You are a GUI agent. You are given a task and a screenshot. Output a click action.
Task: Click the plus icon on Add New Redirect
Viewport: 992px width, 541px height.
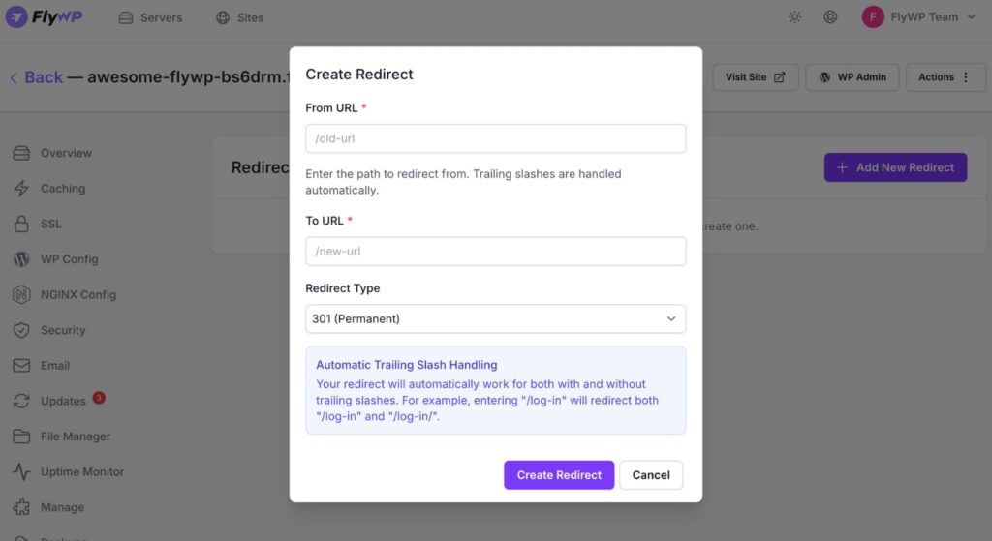(842, 167)
